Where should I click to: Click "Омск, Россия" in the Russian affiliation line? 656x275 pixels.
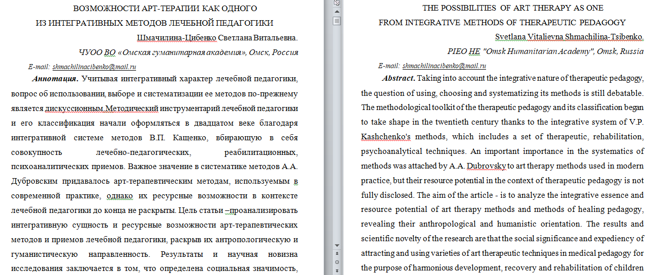tap(273, 52)
